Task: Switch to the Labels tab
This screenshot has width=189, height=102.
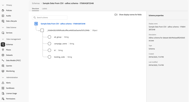Action: point(44,9)
